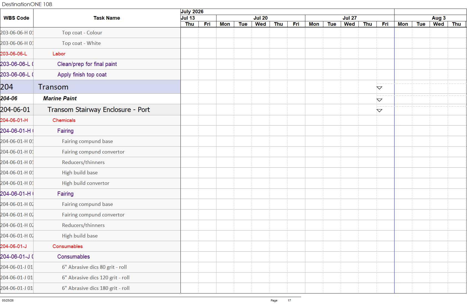Select Apply finish top coat task
The image size is (467, 304).
[90, 75]
